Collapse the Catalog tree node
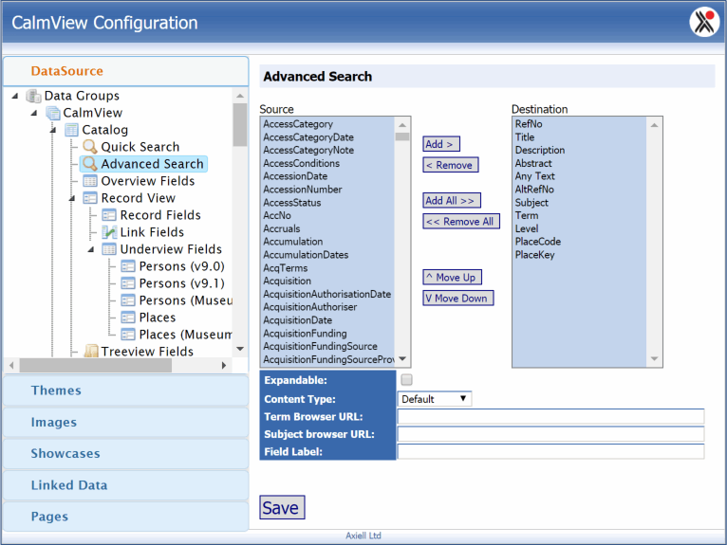Image resolution: width=727 pixels, height=545 pixels. pos(53,130)
